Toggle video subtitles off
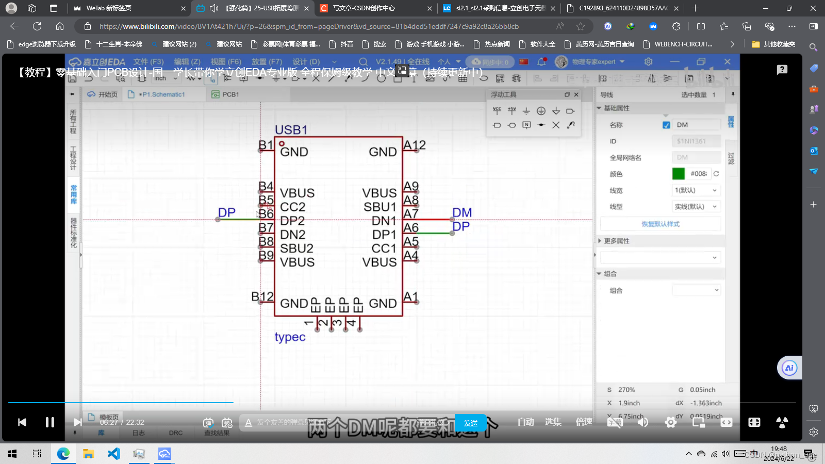The width and height of the screenshot is (825, 464). click(615, 422)
